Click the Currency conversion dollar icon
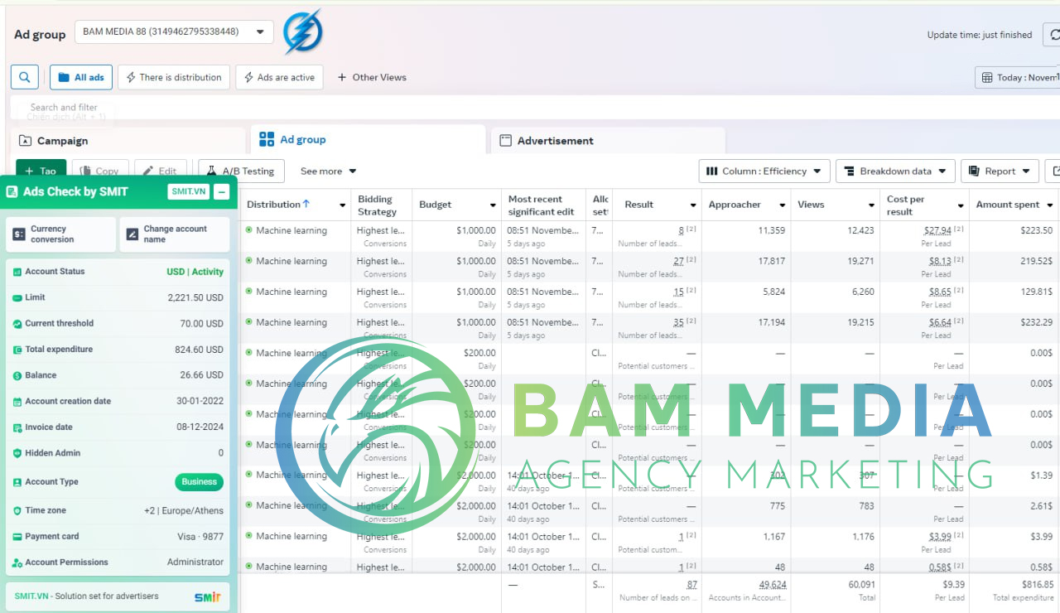The image size is (1060, 613). coord(18,234)
